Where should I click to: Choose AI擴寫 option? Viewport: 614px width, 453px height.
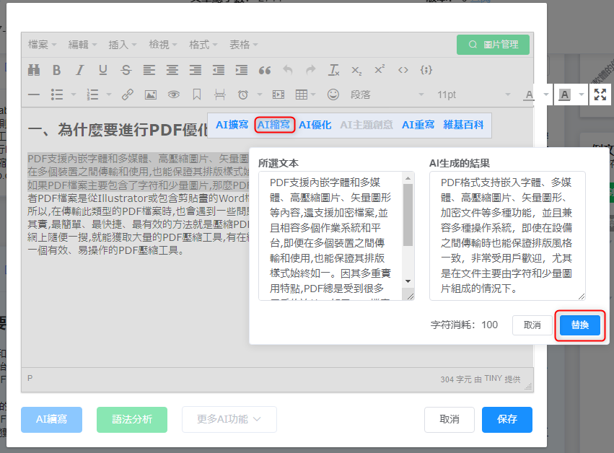point(232,125)
